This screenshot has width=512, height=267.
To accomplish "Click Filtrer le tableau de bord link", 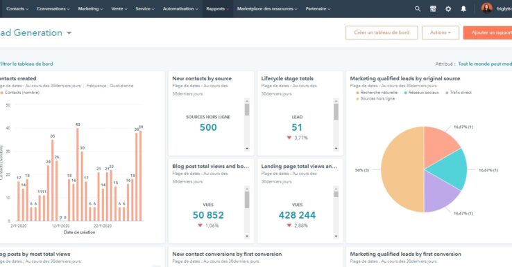I will (x=26, y=64).
